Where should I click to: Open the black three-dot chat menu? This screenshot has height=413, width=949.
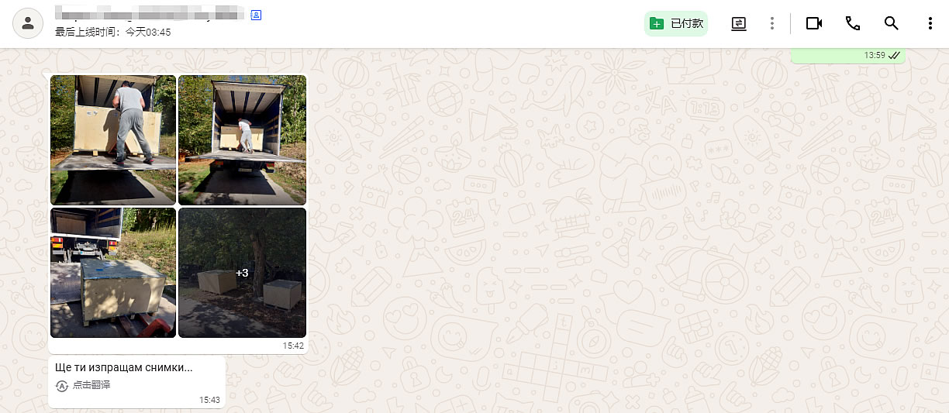click(930, 23)
